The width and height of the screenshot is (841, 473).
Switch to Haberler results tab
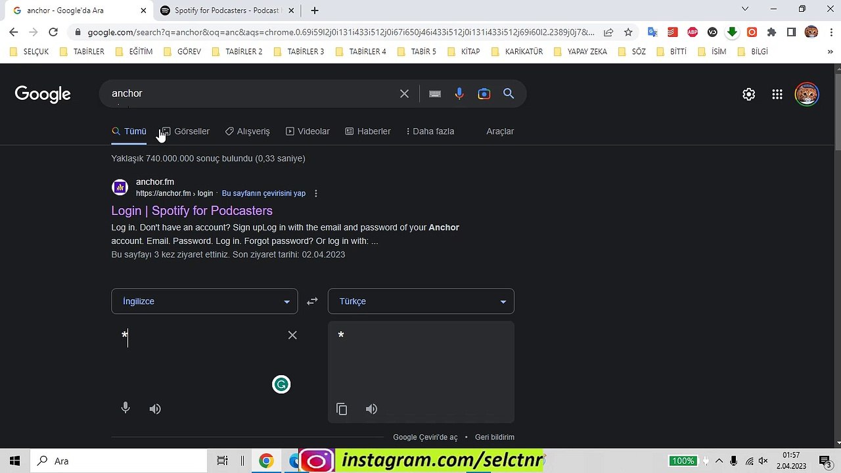click(x=368, y=131)
